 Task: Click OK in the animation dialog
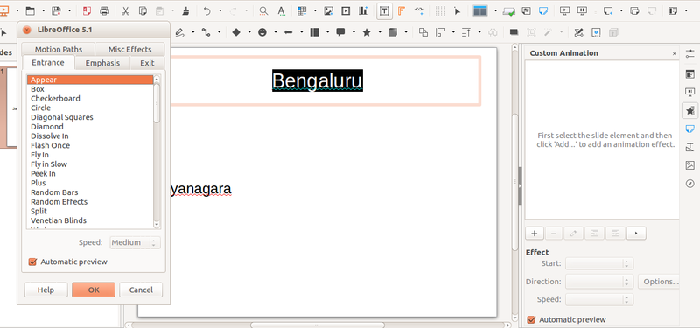94,290
